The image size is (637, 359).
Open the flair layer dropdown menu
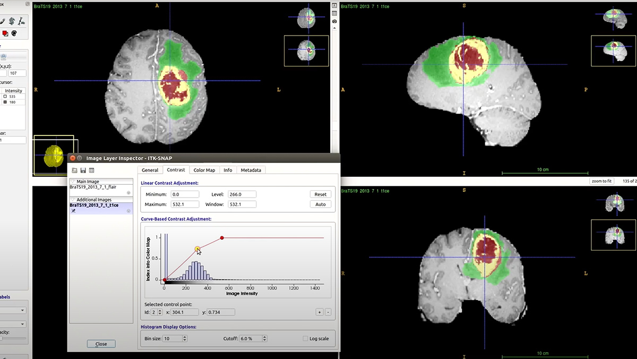(129, 193)
